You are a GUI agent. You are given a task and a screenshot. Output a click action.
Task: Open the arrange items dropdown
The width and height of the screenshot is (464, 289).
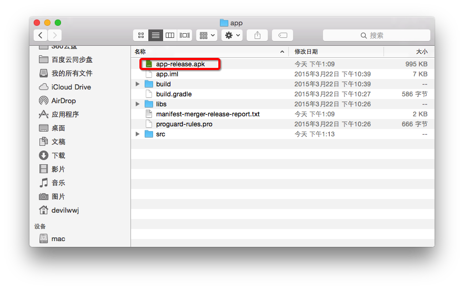point(207,35)
